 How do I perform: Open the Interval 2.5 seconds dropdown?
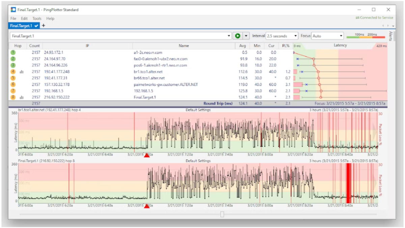click(x=282, y=36)
